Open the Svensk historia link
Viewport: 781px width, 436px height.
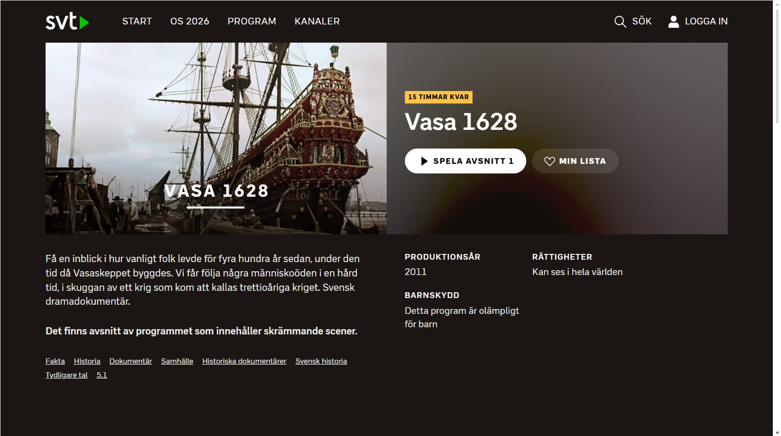321,361
